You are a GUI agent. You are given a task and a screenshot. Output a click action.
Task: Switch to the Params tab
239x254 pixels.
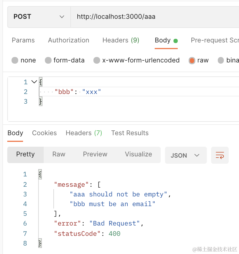(23, 40)
